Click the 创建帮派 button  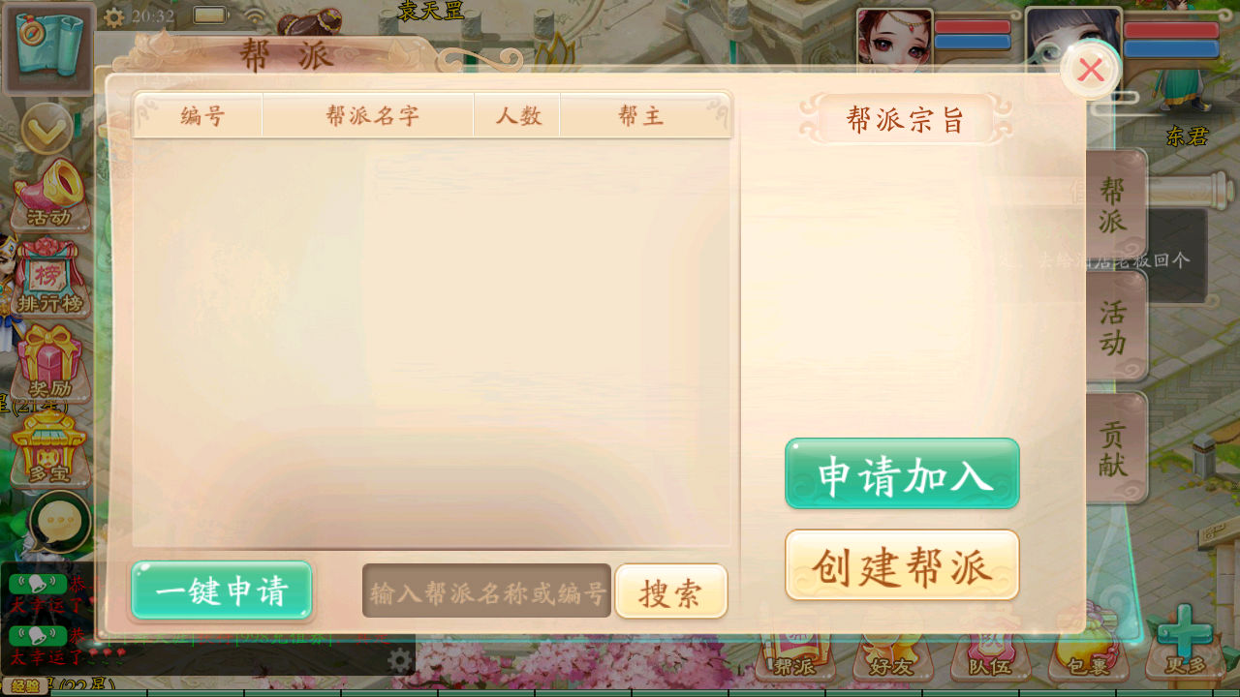pos(902,564)
